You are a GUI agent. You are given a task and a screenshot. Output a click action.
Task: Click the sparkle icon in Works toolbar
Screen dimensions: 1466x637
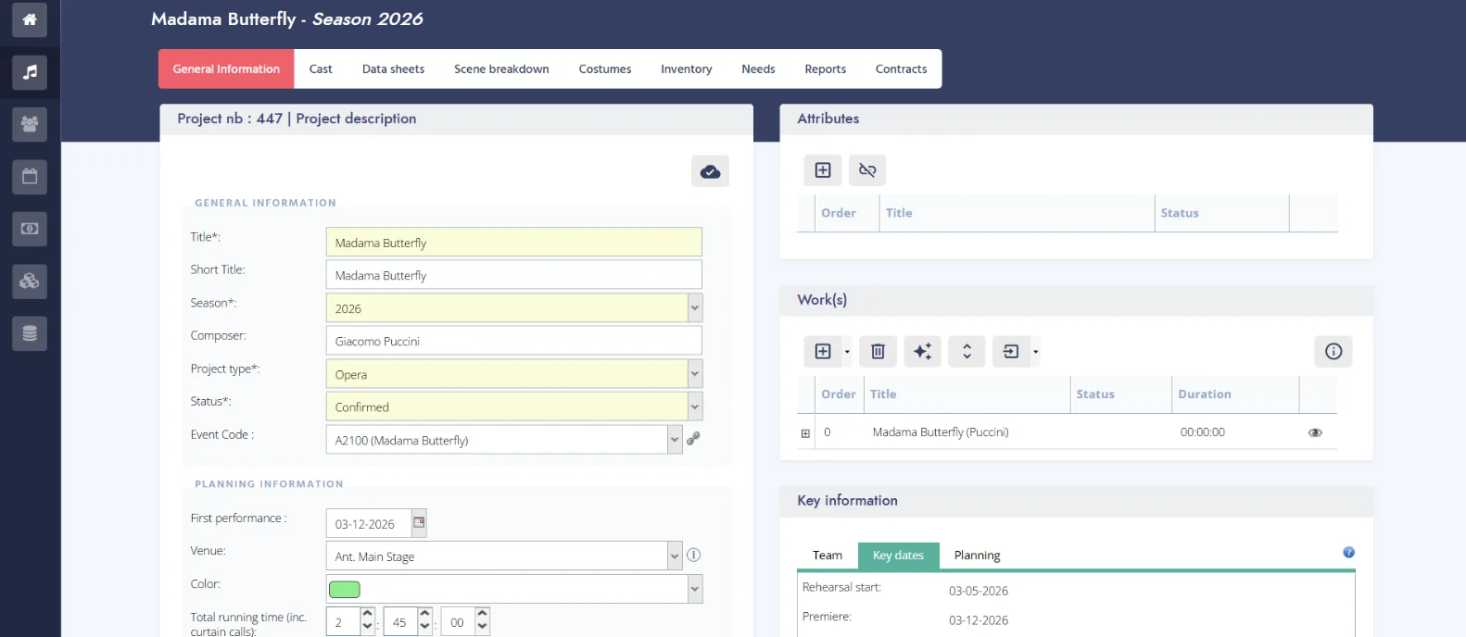pyautogui.click(x=922, y=352)
